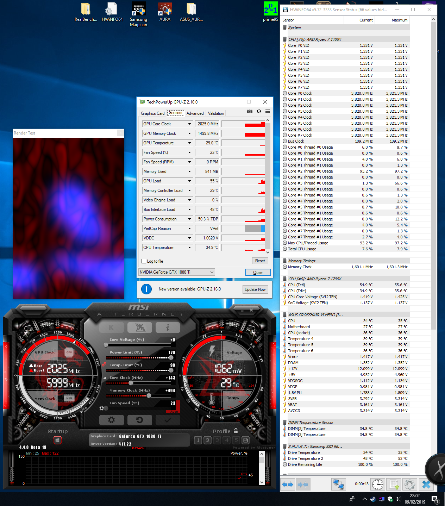Click GPU-Z Reset button
Screen dimensions: 445x506
pyautogui.click(x=260, y=261)
